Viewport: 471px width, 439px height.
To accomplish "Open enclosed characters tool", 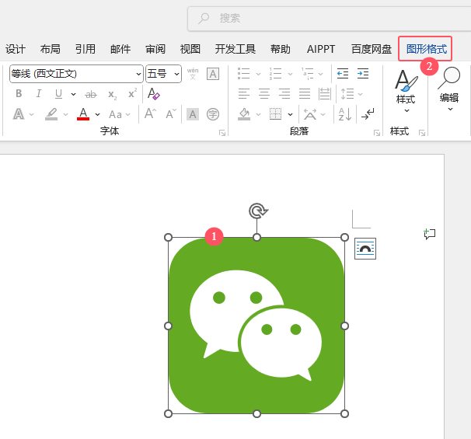I will pos(213,114).
